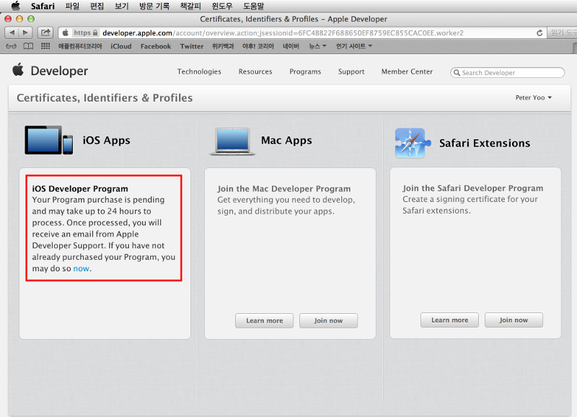Open the 윈도우 menu

click(222, 6)
